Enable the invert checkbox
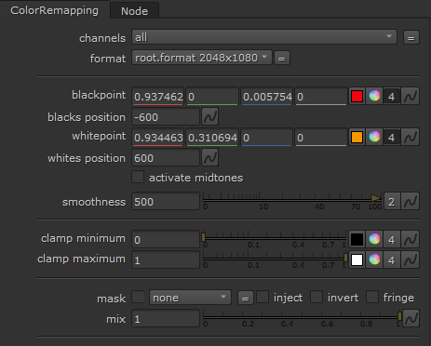This screenshot has height=346, width=431. 317,297
